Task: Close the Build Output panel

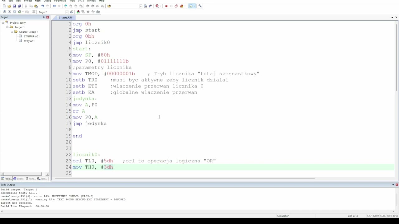Action: pos(397,185)
